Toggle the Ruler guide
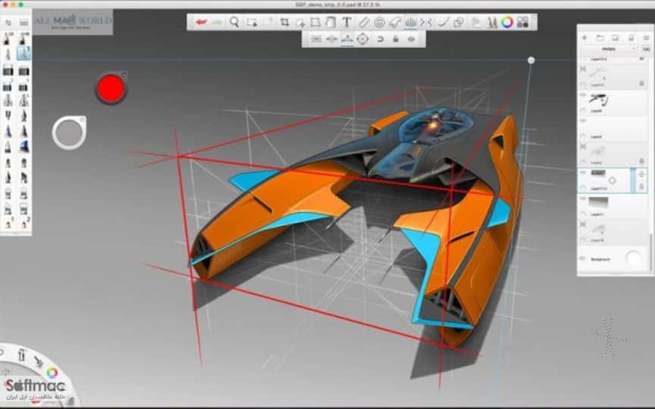 [x=364, y=23]
